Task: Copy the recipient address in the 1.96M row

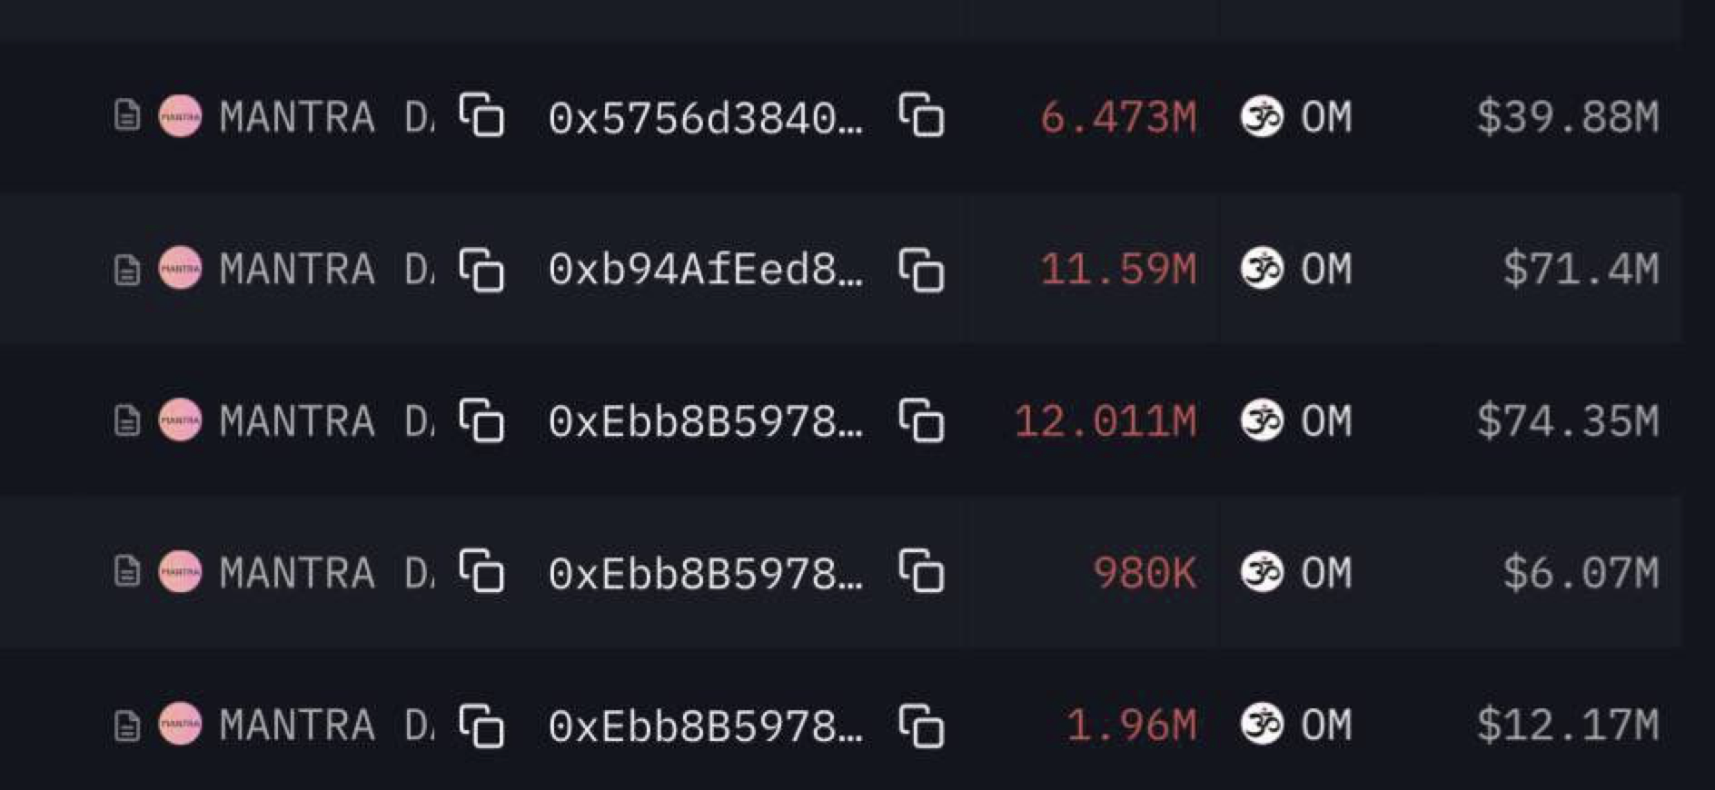Action: [921, 724]
